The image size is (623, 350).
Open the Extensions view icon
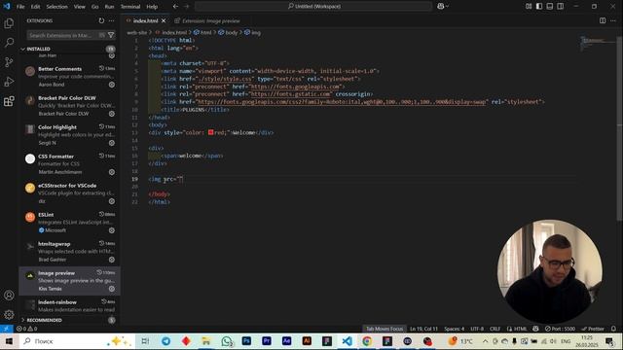coord(9,101)
